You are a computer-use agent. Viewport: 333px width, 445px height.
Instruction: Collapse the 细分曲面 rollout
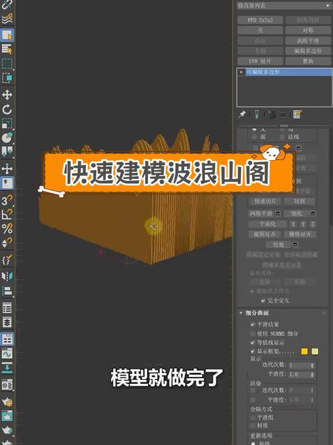click(x=241, y=313)
